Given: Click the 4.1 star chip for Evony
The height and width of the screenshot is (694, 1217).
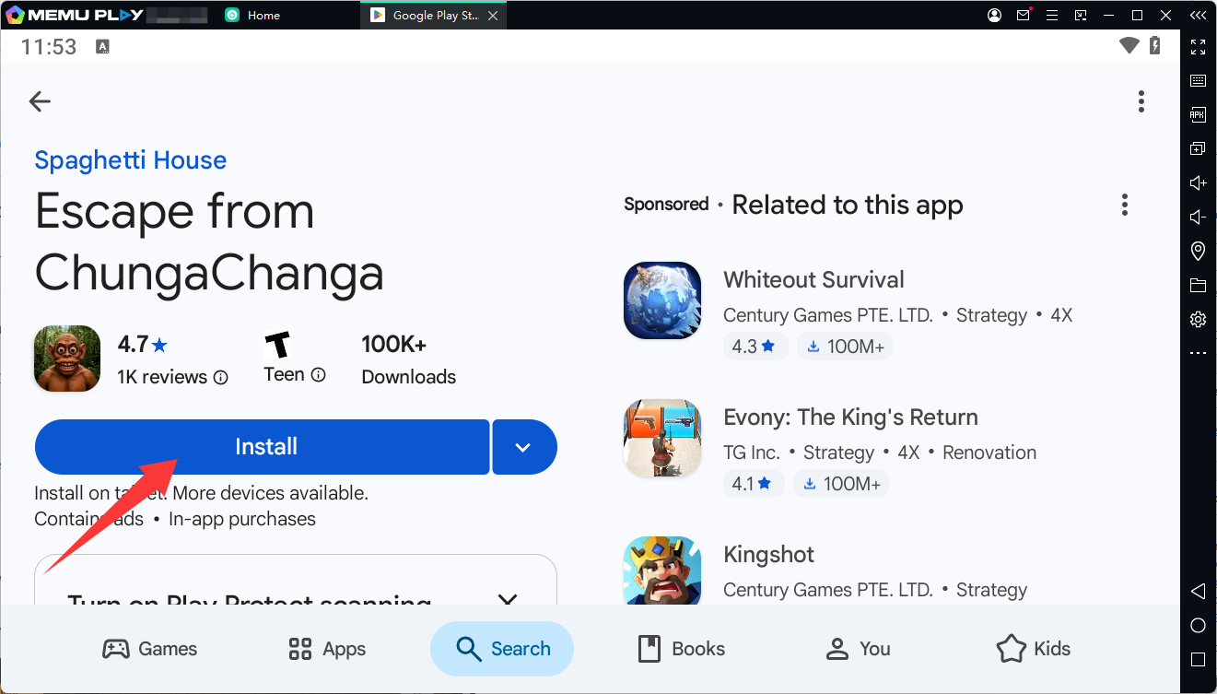Looking at the screenshot, I should [755, 484].
